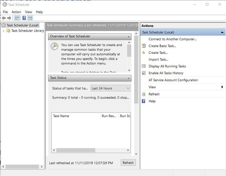This screenshot has width=226, height=176.
Task: Click the Enable All Tasks History icon
Action: click(144, 73)
